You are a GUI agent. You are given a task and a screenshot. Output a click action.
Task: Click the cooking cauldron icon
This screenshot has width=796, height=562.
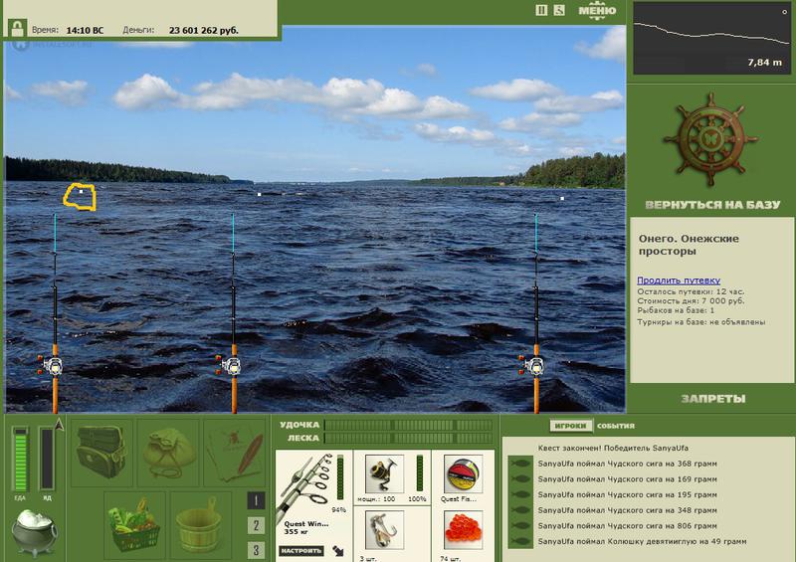(x=35, y=532)
